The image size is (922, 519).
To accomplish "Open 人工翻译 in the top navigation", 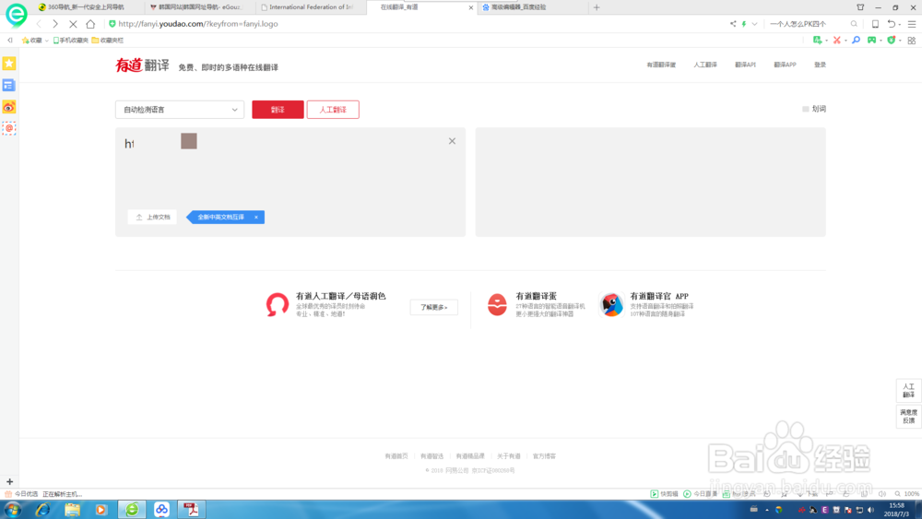I will tap(705, 65).
